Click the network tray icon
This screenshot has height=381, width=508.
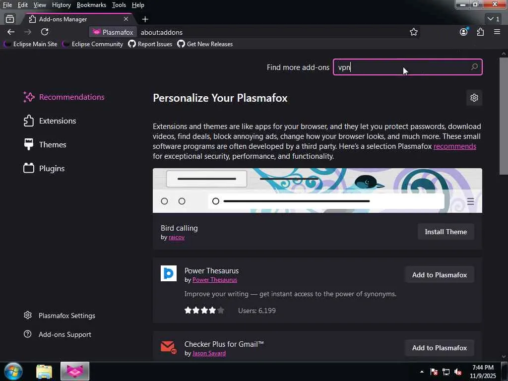[x=446, y=372]
